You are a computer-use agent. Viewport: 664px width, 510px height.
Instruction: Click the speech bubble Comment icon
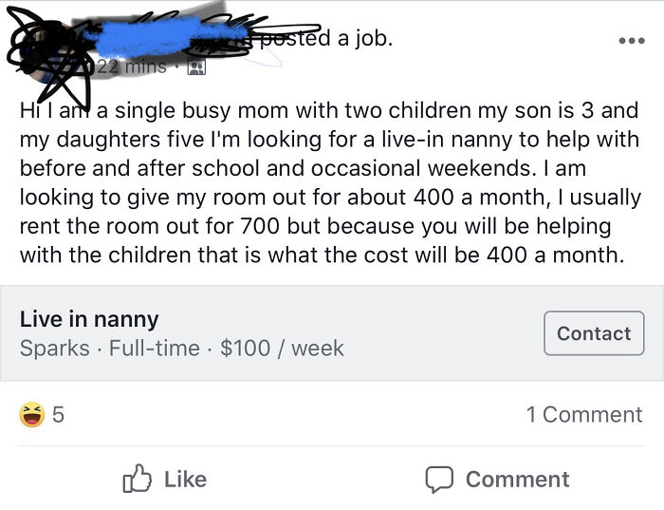tap(439, 479)
